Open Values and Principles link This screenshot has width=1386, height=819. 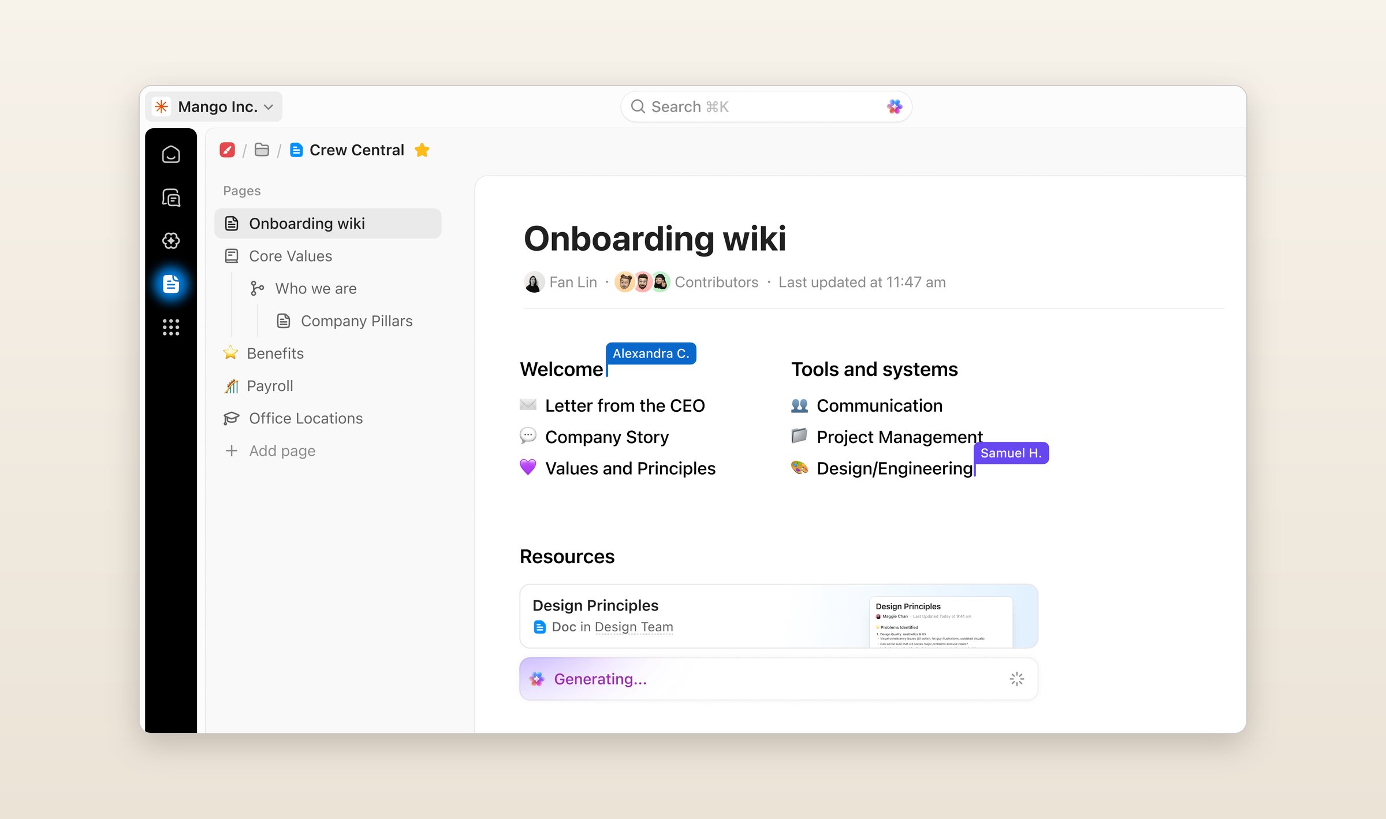[x=630, y=468]
